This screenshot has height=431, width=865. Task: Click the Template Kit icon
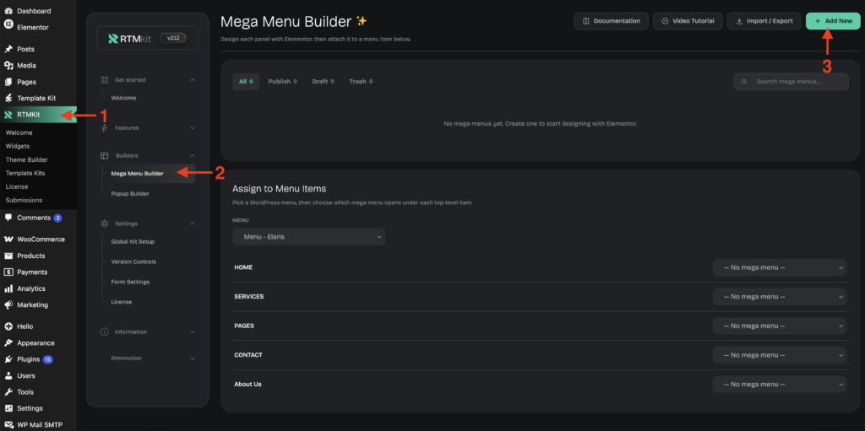point(8,98)
